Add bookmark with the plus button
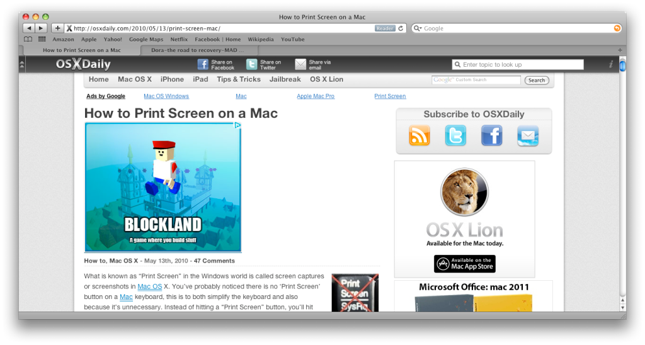Viewport: 645px width, 345px height. (57, 28)
